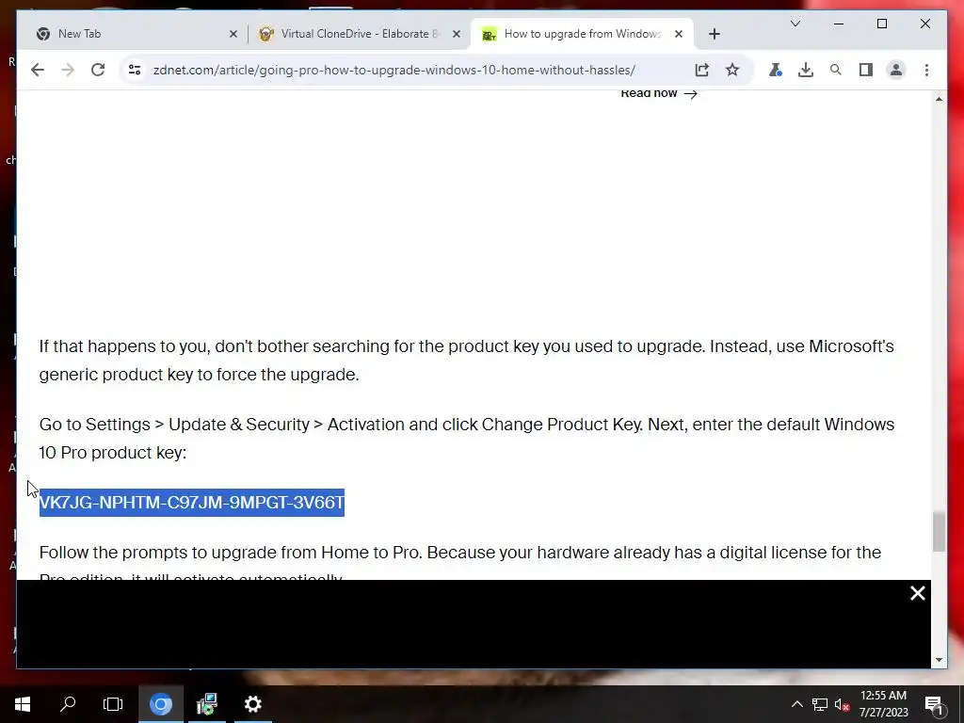The width and height of the screenshot is (964, 723).
Task: Open taskbar search magnifier
Action: pos(68,704)
